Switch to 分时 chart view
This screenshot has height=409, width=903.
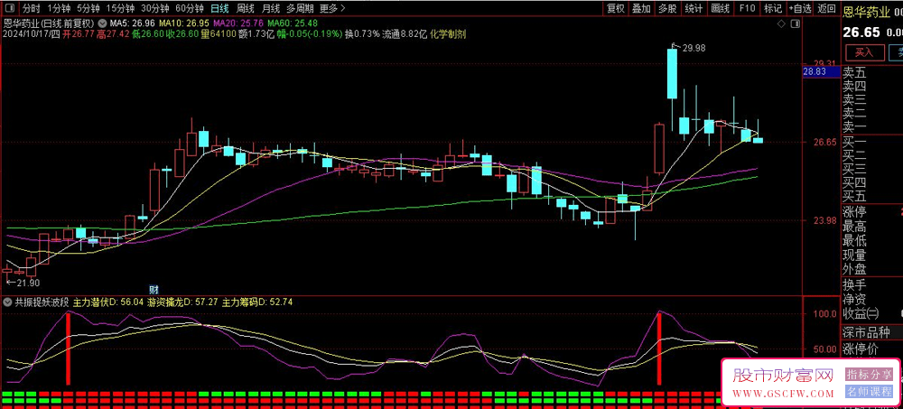click(x=31, y=8)
